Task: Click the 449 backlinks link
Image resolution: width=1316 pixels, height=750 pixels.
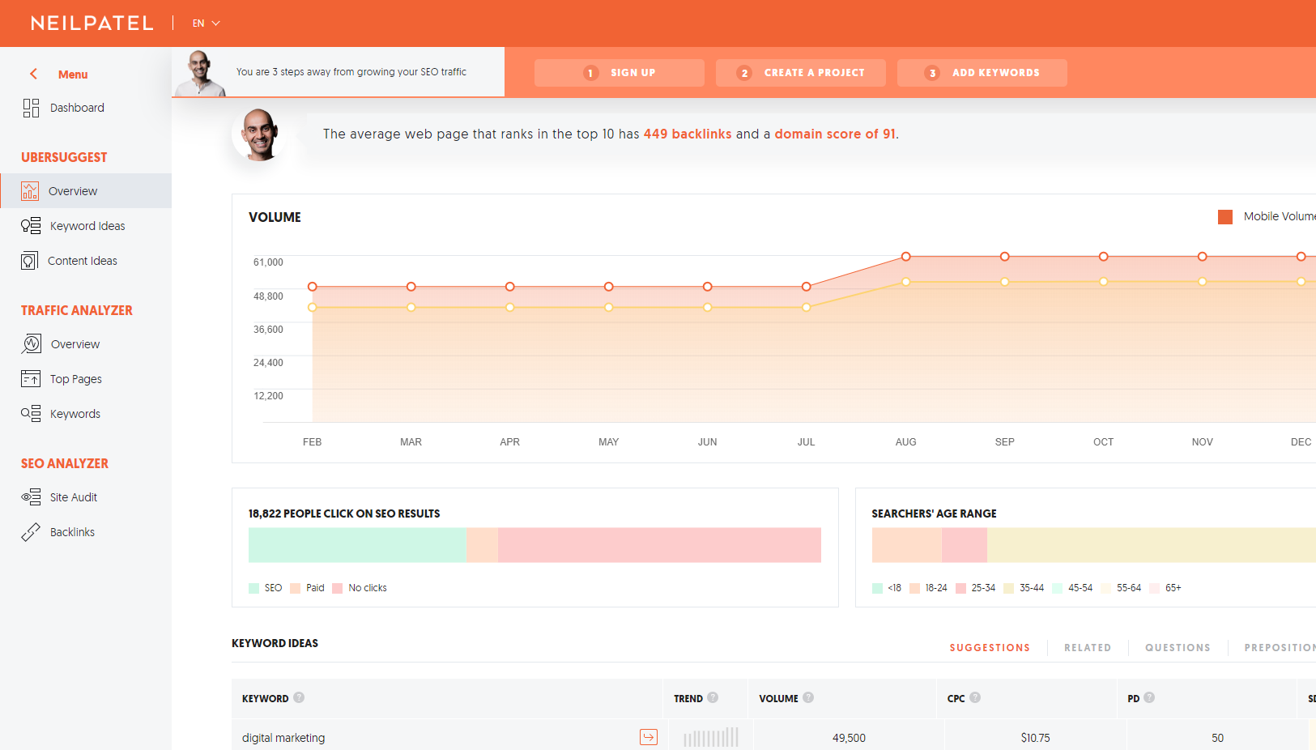Action: [x=688, y=134]
